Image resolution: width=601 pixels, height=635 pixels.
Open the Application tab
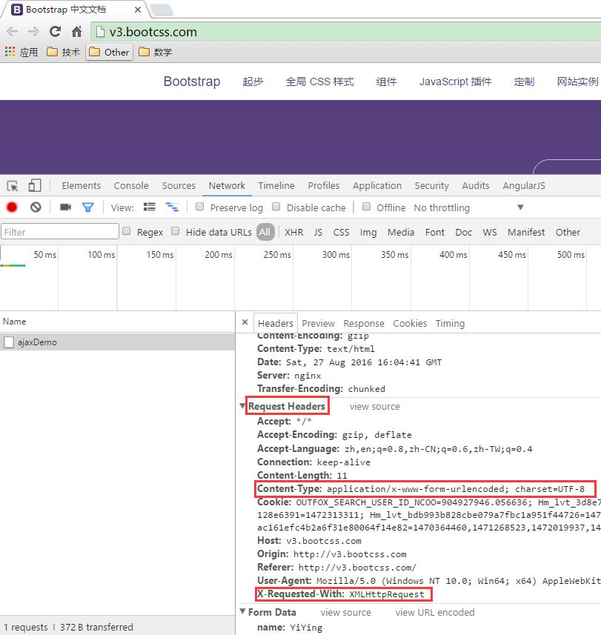coord(377,186)
